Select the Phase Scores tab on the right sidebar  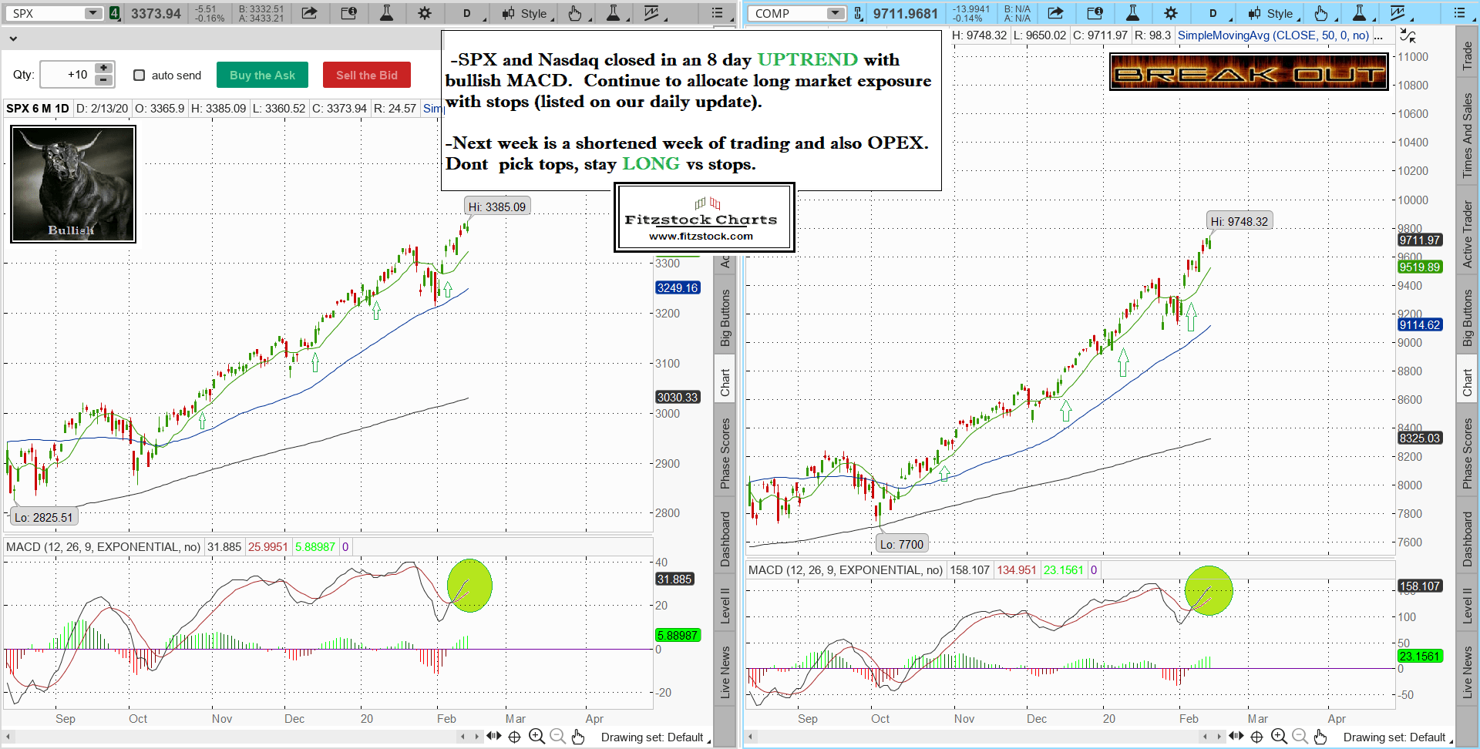(x=1468, y=453)
